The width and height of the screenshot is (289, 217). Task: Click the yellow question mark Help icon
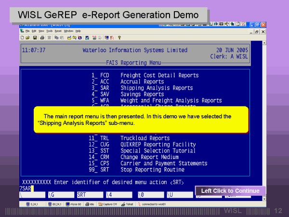click(x=119, y=37)
